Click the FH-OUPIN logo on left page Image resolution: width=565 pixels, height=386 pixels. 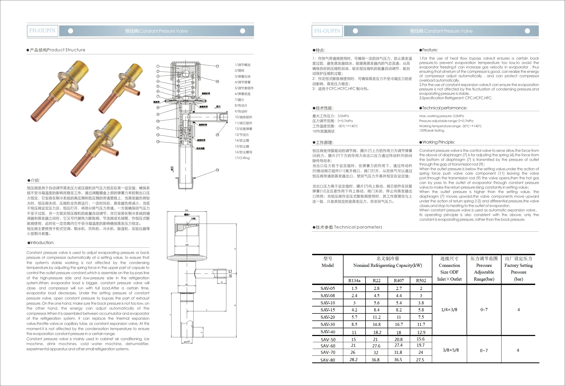click(x=42, y=31)
